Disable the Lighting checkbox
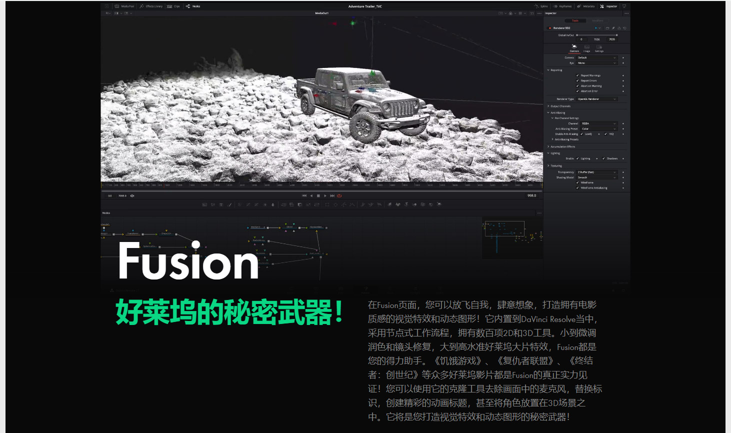 pyautogui.click(x=577, y=158)
